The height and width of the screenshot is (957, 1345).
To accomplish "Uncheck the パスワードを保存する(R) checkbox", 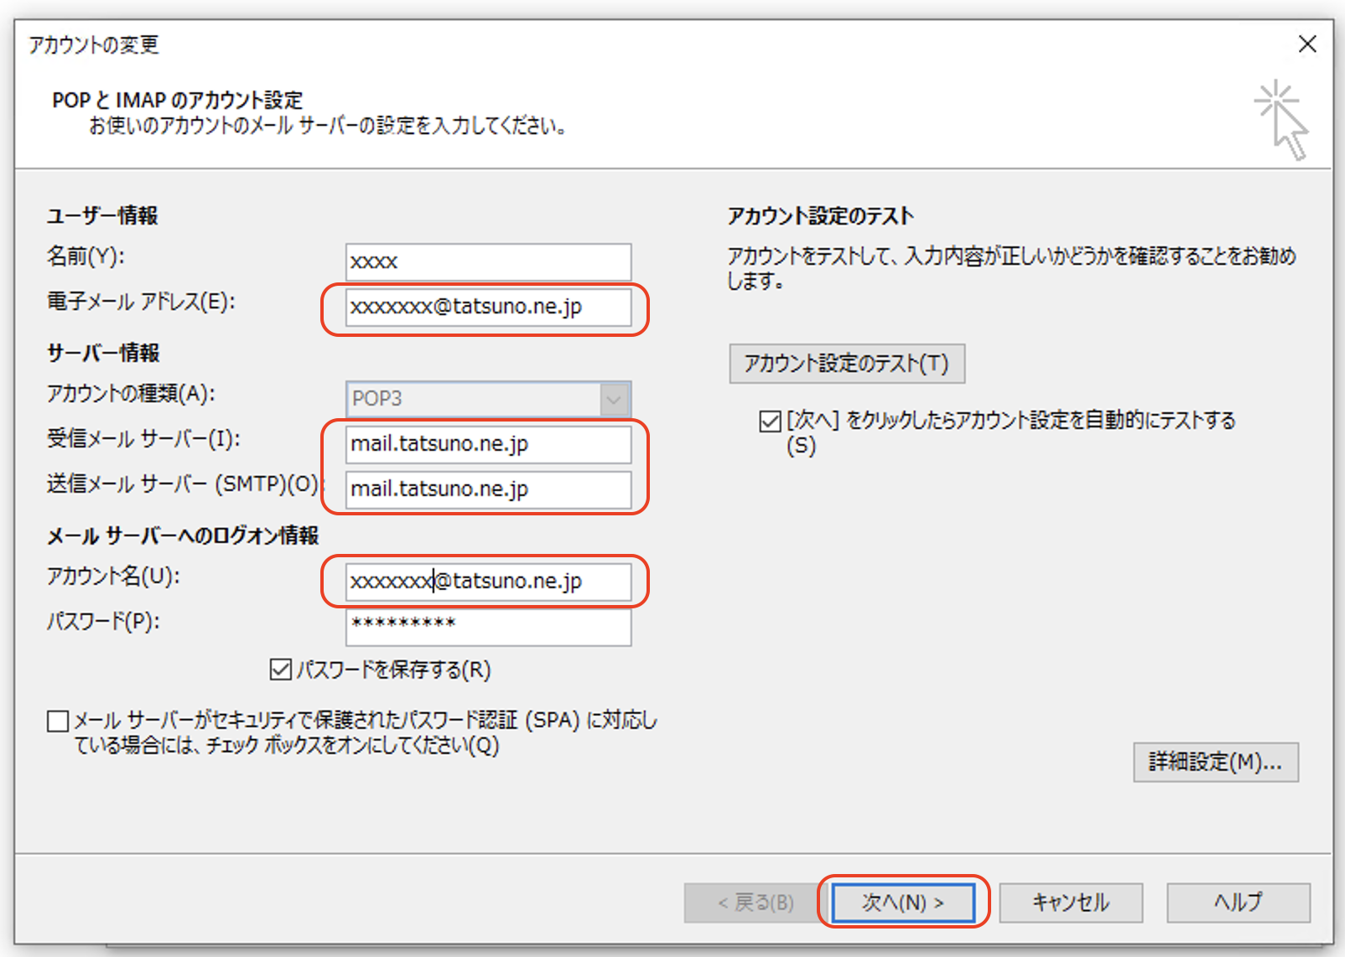I will 281,670.
